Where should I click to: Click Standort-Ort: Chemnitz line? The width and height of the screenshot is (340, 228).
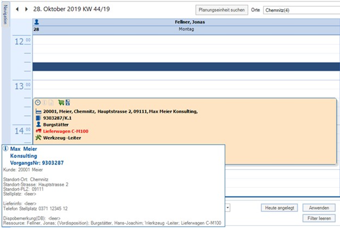pos(26,180)
